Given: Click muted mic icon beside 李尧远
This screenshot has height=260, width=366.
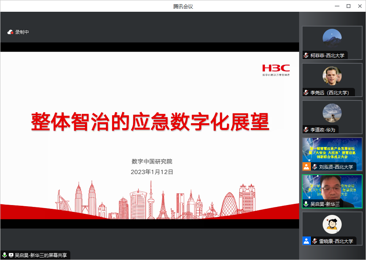Looking at the screenshot, I should [306, 92].
